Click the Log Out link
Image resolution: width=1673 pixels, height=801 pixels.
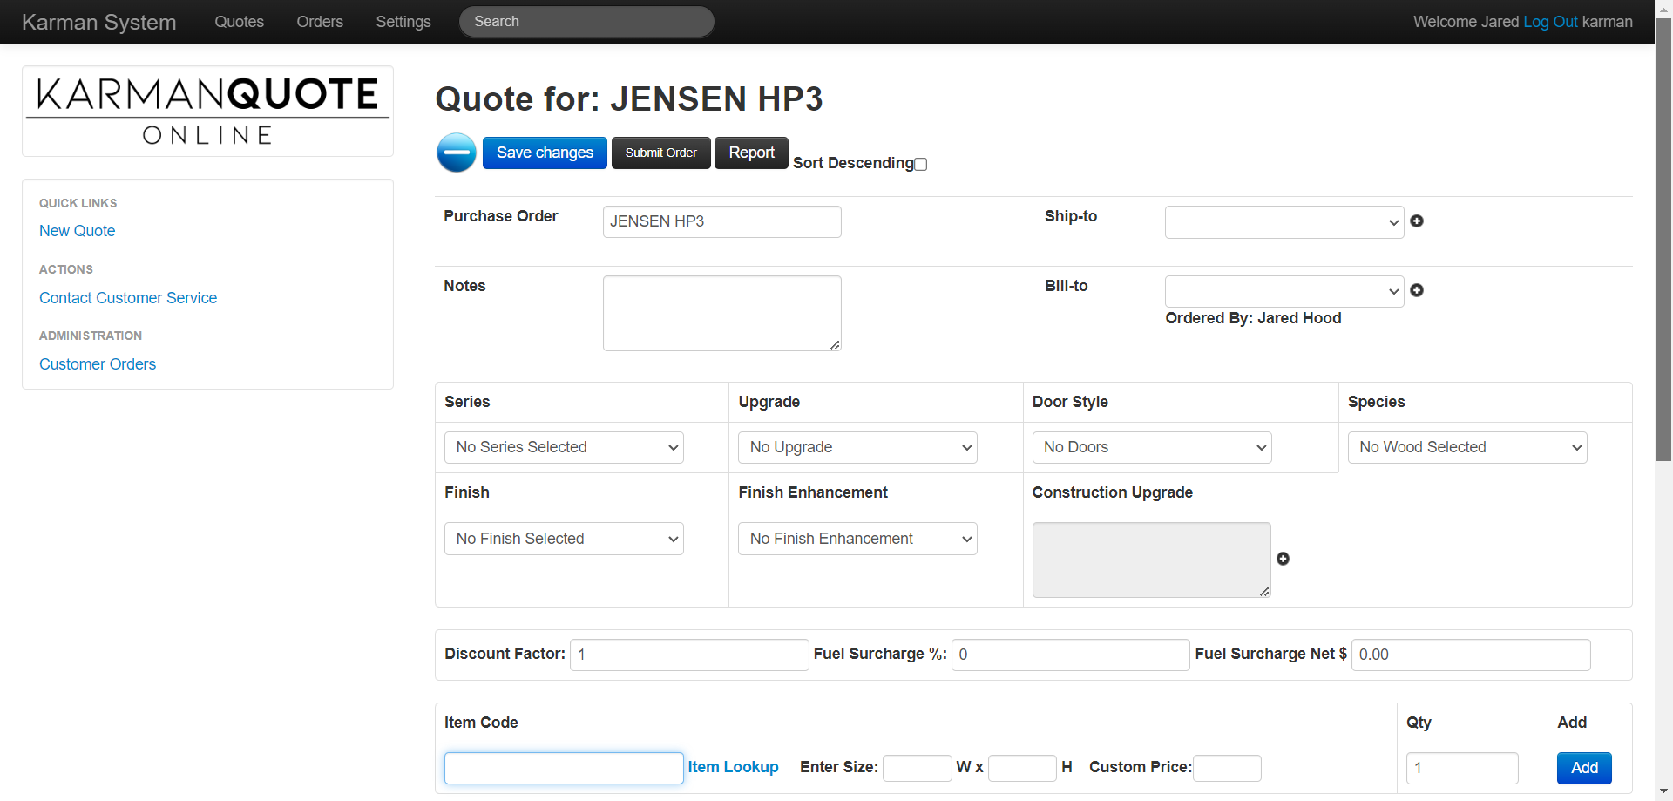1550,22
